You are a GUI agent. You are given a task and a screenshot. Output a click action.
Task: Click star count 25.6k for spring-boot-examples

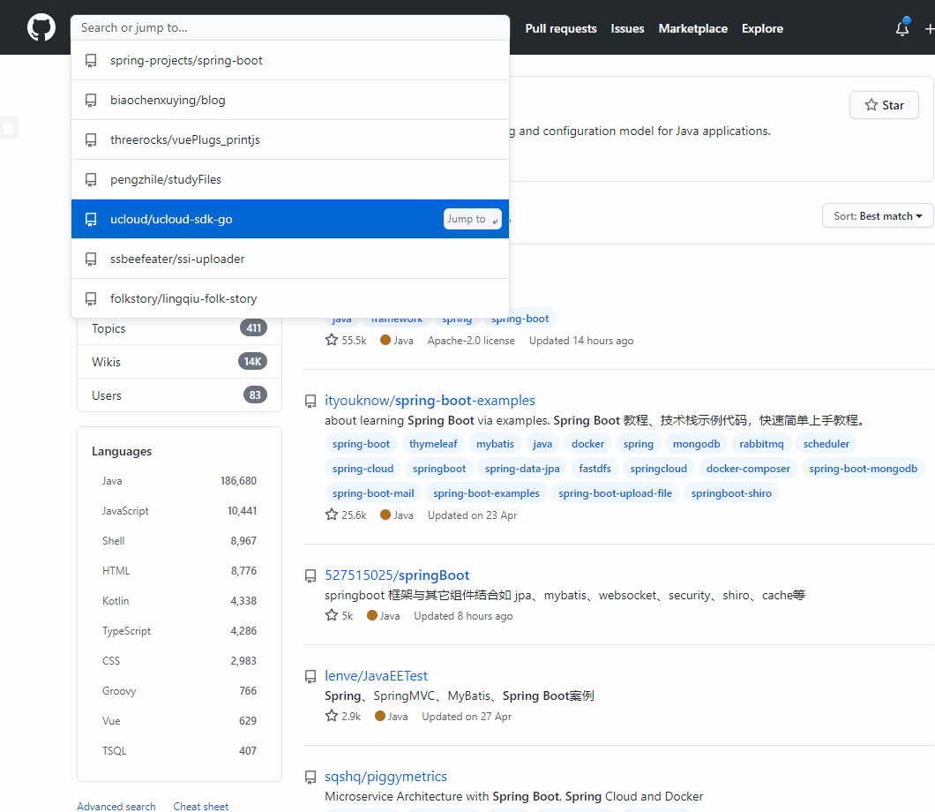click(346, 515)
